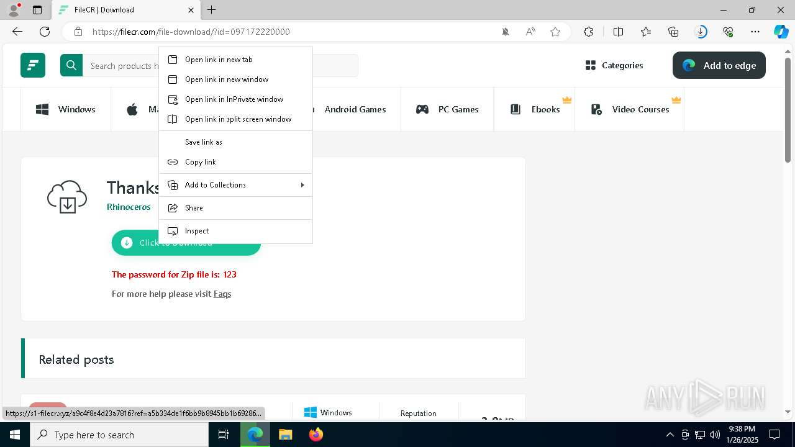Reload the page with refresh icon
Image resolution: width=795 pixels, height=447 pixels.
tap(45, 32)
